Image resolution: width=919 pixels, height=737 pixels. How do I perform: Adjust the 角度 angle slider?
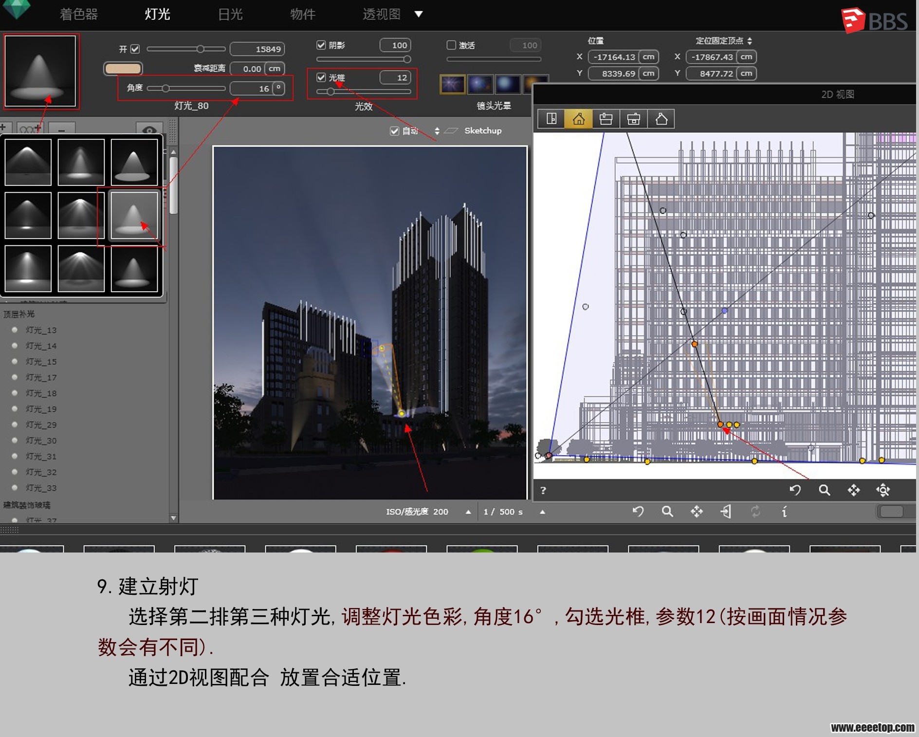point(186,88)
